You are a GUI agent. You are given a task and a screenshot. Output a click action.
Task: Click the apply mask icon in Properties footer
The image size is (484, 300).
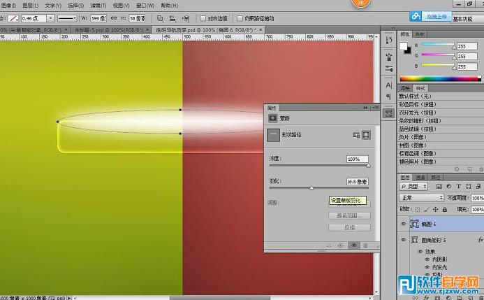tap(340, 245)
